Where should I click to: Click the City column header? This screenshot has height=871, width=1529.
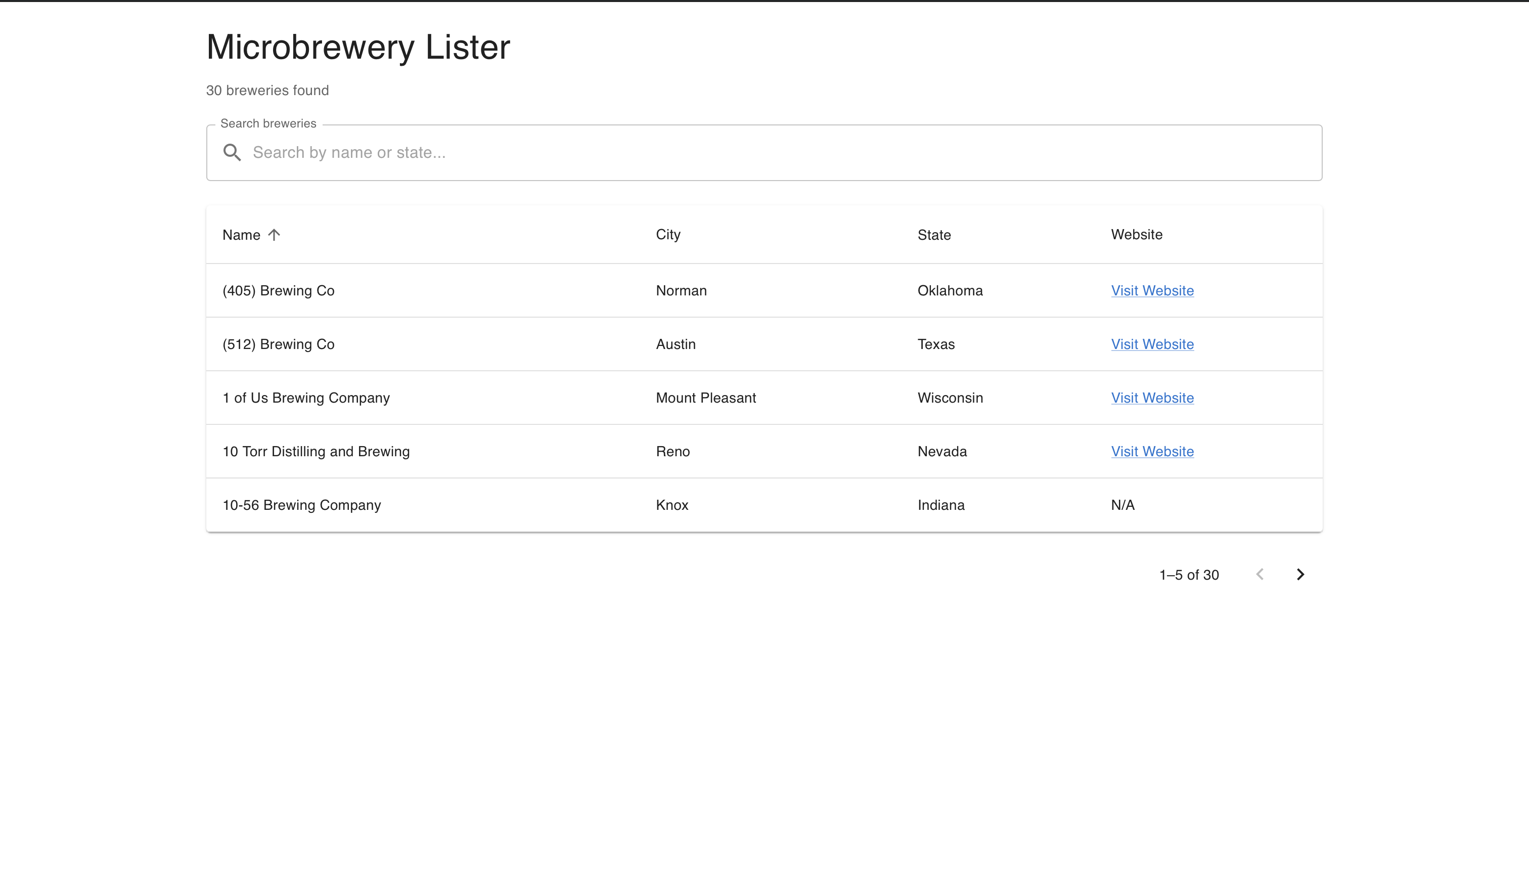point(668,235)
